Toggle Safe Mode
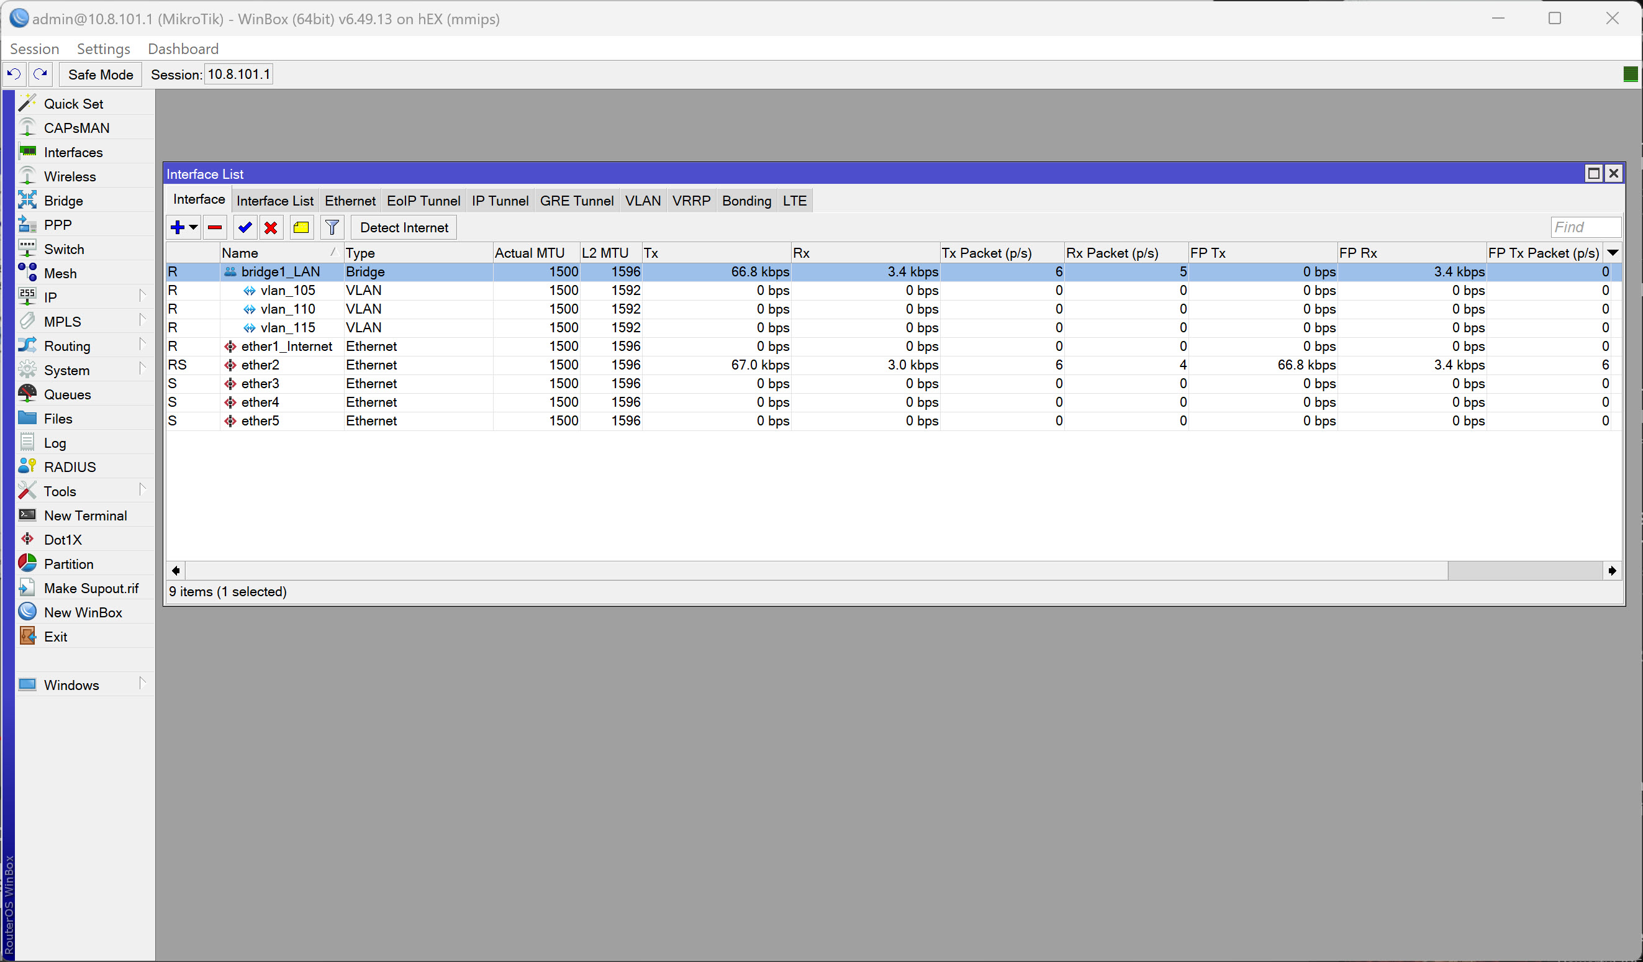This screenshot has width=1643, height=962. pyautogui.click(x=99, y=74)
